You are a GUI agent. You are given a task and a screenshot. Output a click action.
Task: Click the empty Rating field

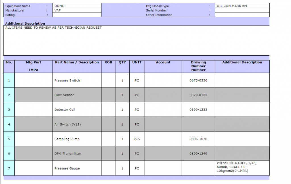pos(77,15)
